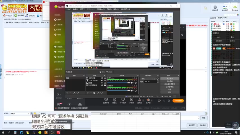The image size is (240, 135).
Task: Toggle visibility of 文本 (GDI+) source
Action: click(102, 80)
